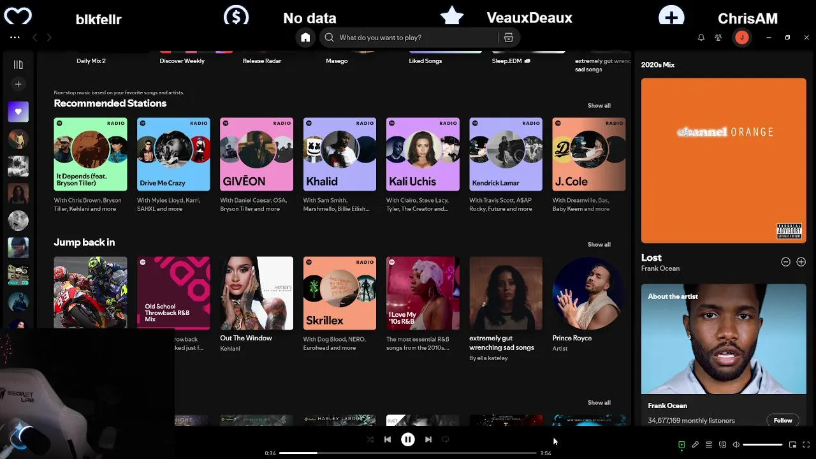Open Old School Throwback R&B Mix
The image size is (816, 459).
173,293
